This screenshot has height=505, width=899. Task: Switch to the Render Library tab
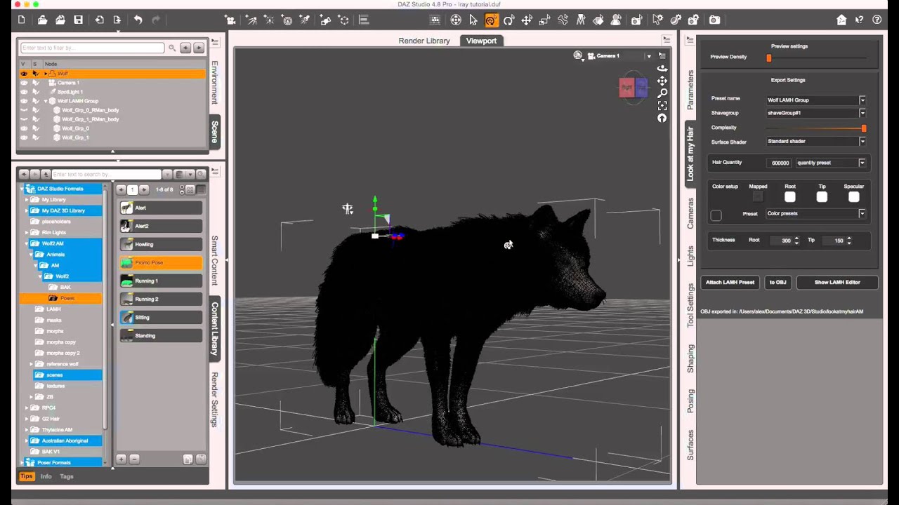(424, 41)
